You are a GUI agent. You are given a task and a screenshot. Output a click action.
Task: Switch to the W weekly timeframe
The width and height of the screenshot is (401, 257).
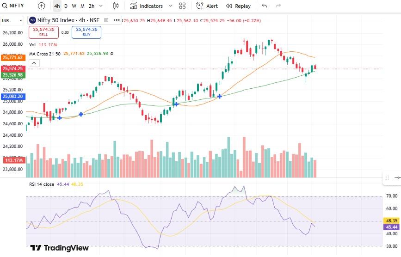click(74, 6)
